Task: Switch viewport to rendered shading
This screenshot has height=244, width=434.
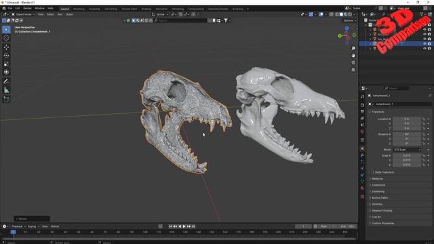Action: [x=350, y=14]
